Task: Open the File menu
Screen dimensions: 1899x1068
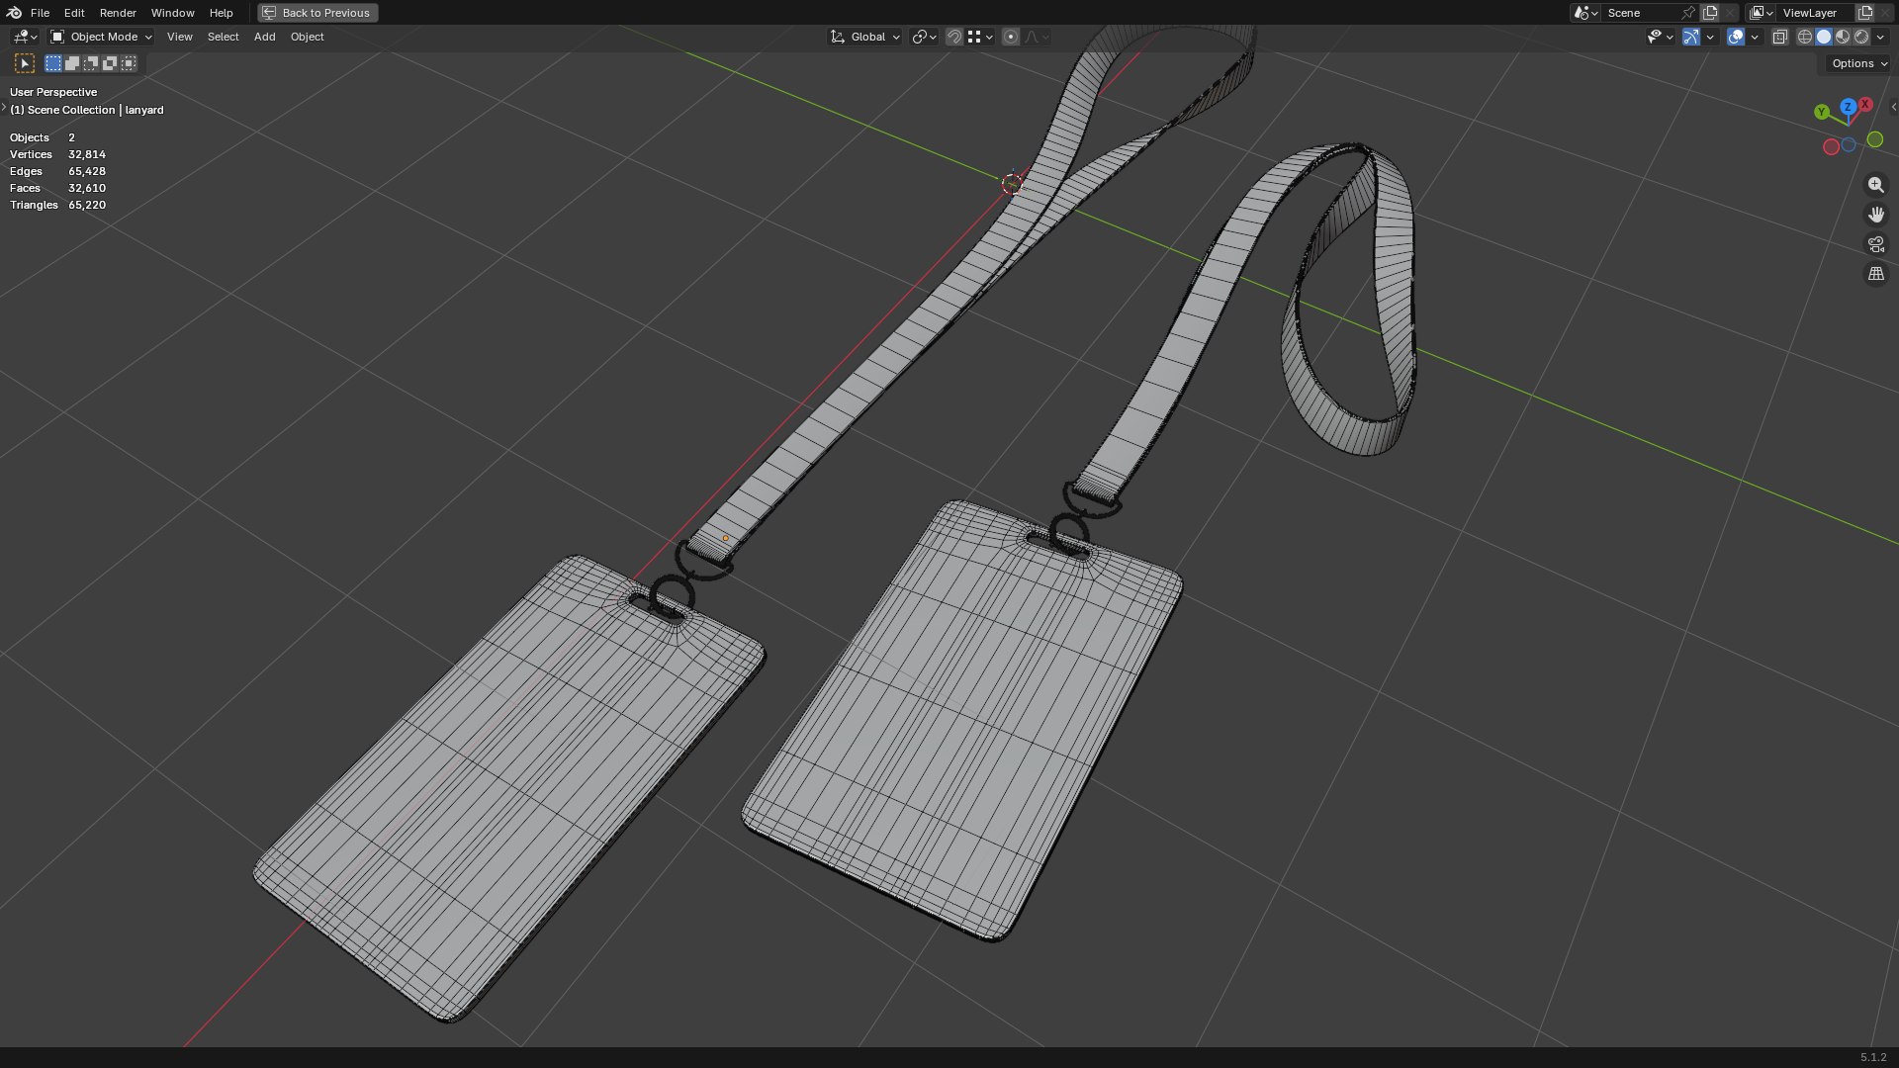Action: coord(40,13)
